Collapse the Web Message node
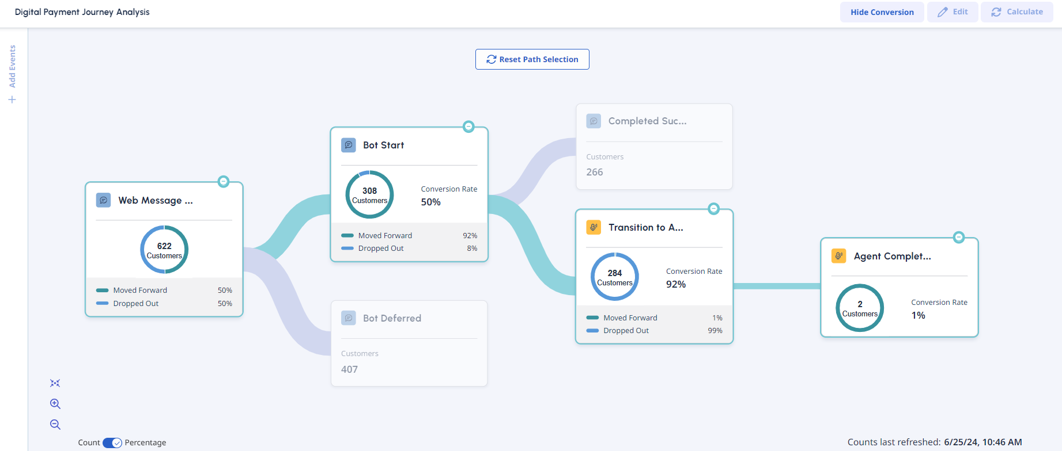The width and height of the screenshot is (1062, 451). (224, 182)
